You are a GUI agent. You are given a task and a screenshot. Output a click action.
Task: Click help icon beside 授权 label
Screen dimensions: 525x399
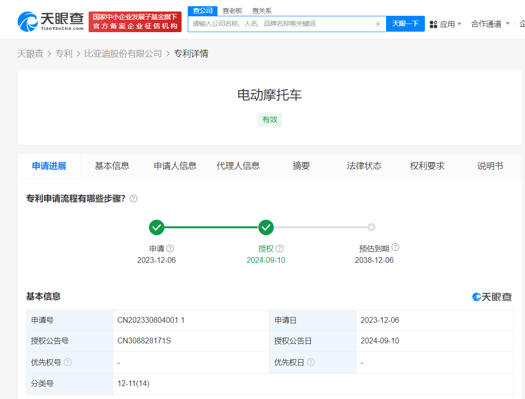279,248
